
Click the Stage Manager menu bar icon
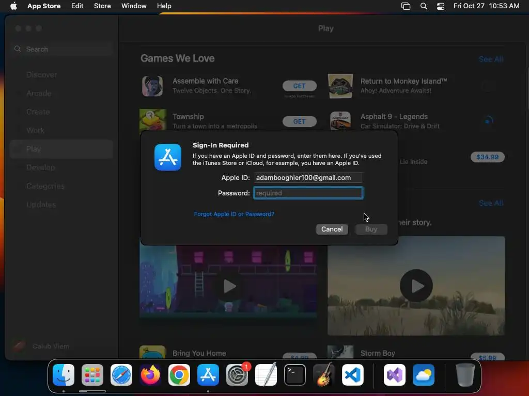tap(406, 6)
